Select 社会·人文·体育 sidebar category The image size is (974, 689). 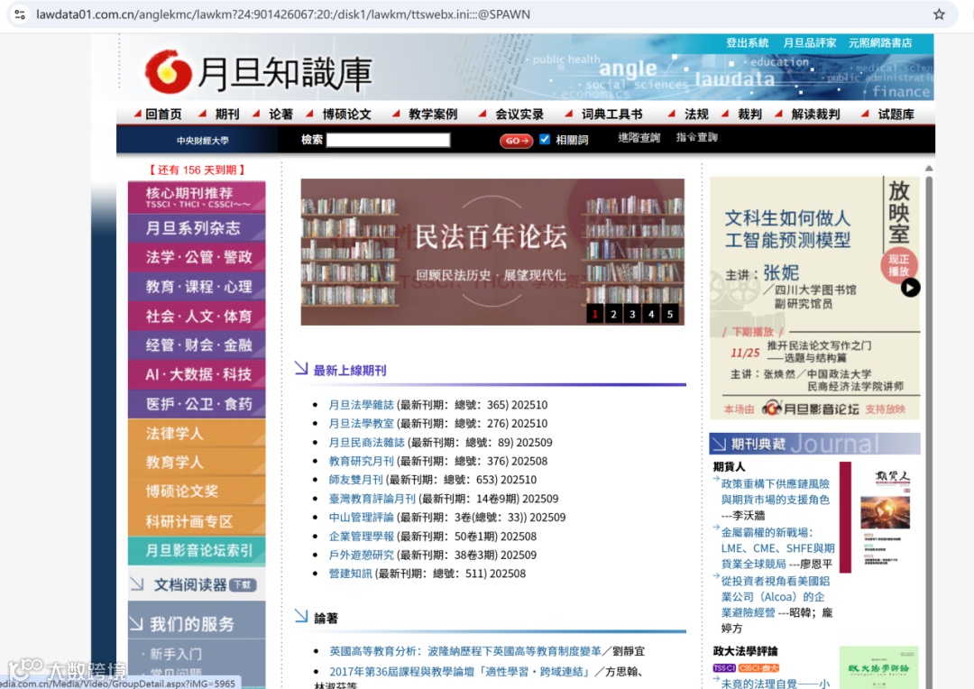(197, 316)
